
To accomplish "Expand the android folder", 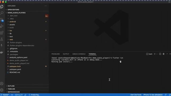I will pos(27,22).
